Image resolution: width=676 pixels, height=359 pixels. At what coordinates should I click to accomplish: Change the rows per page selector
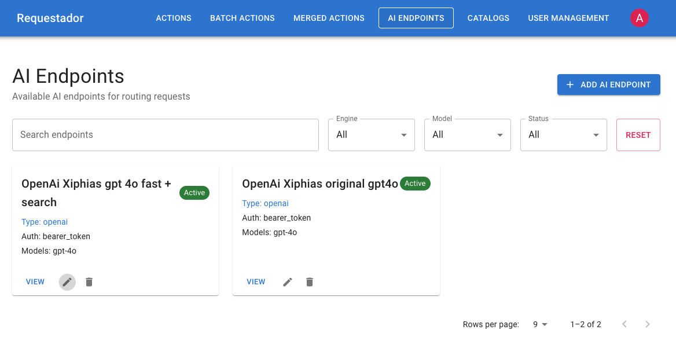coord(540,324)
